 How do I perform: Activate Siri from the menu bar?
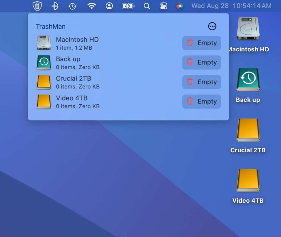point(180,5)
